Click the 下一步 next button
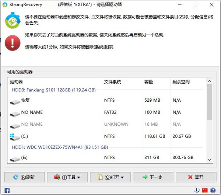The height and width of the screenshot is (195, 221). pos(153,177)
